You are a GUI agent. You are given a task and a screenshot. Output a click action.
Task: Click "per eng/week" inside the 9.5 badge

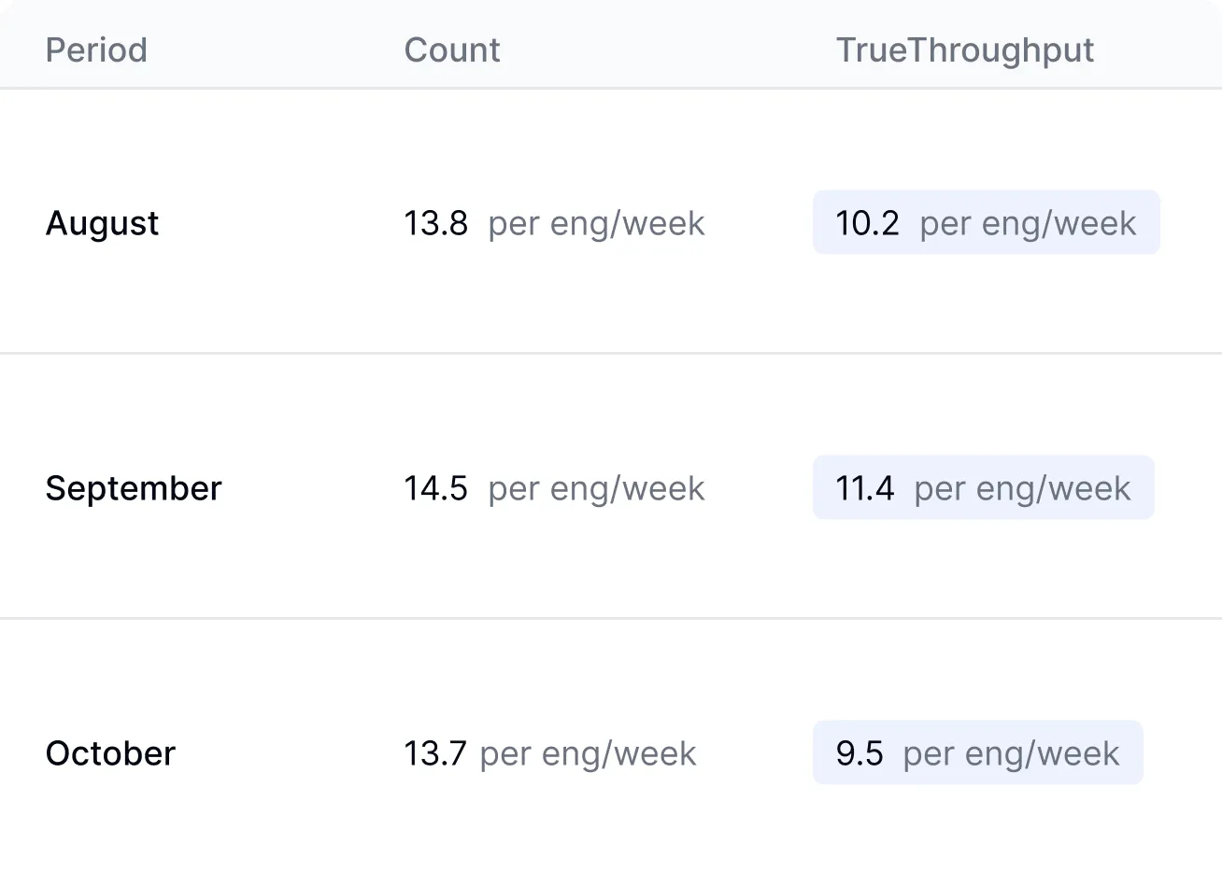click(1011, 753)
